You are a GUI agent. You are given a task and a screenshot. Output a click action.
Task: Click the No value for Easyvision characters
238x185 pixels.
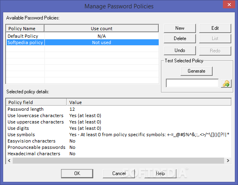pyautogui.click(x=73, y=141)
